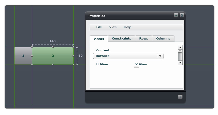218x115 pixels.
Task: Select green button 2 on the canvas
Action: [x=53, y=56]
